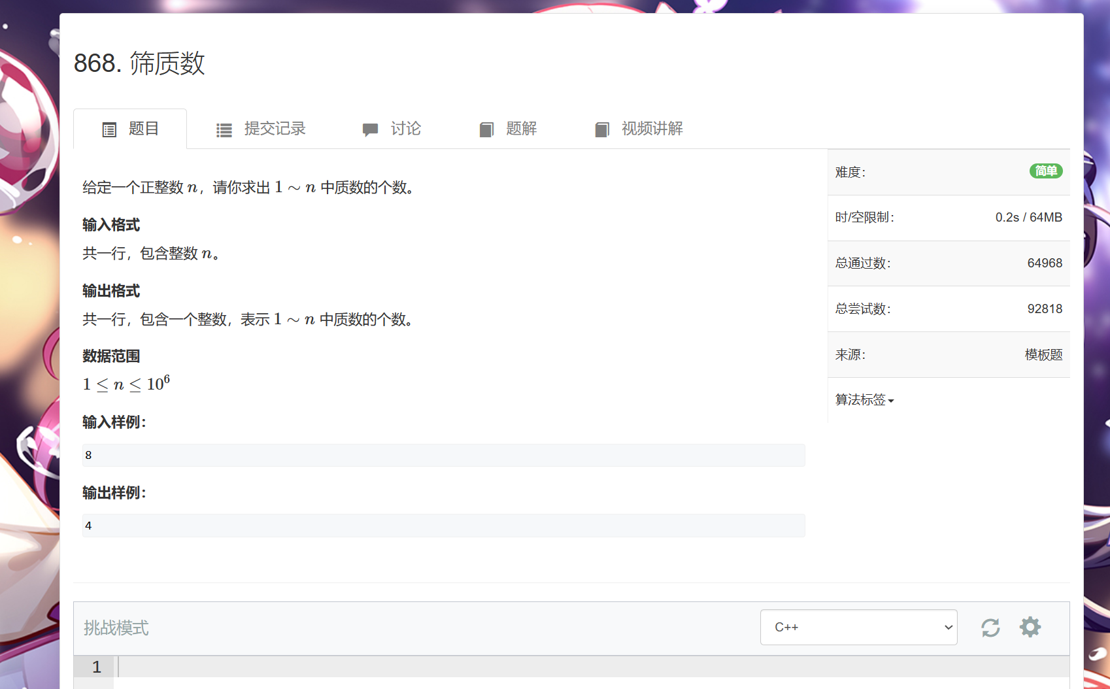This screenshot has height=689, width=1110.
Task: Open the 视频讲解 tab
Action: click(x=652, y=129)
